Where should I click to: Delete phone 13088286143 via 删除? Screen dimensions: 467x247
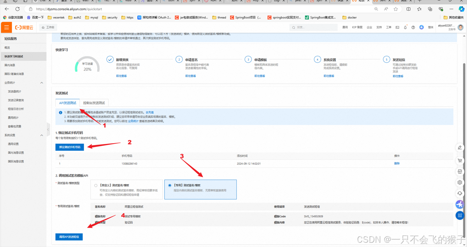coord(397,164)
